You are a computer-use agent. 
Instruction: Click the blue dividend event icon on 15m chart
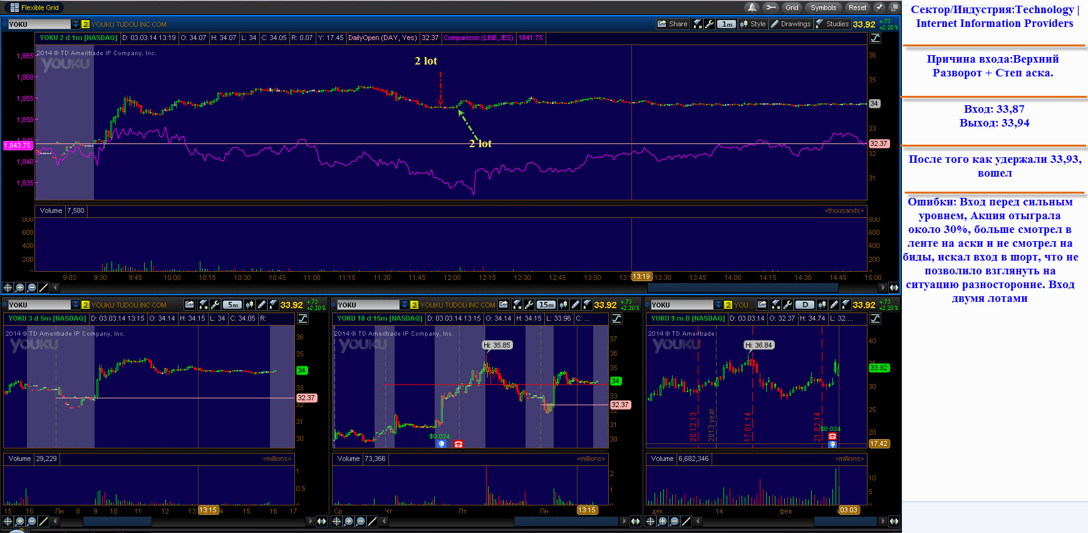tap(442, 444)
